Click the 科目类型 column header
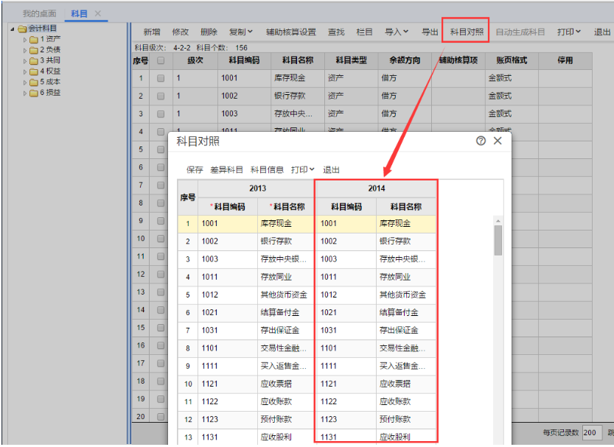The width and height of the screenshot is (614, 447). [x=352, y=60]
